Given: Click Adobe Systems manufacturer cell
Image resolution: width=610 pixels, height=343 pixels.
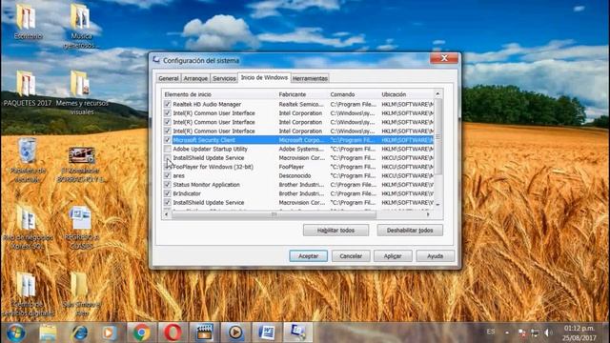Looking at the screenshot, I should 301,149.
